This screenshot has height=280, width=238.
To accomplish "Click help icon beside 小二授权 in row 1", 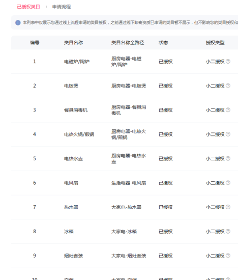I will [x=228, y=62].
